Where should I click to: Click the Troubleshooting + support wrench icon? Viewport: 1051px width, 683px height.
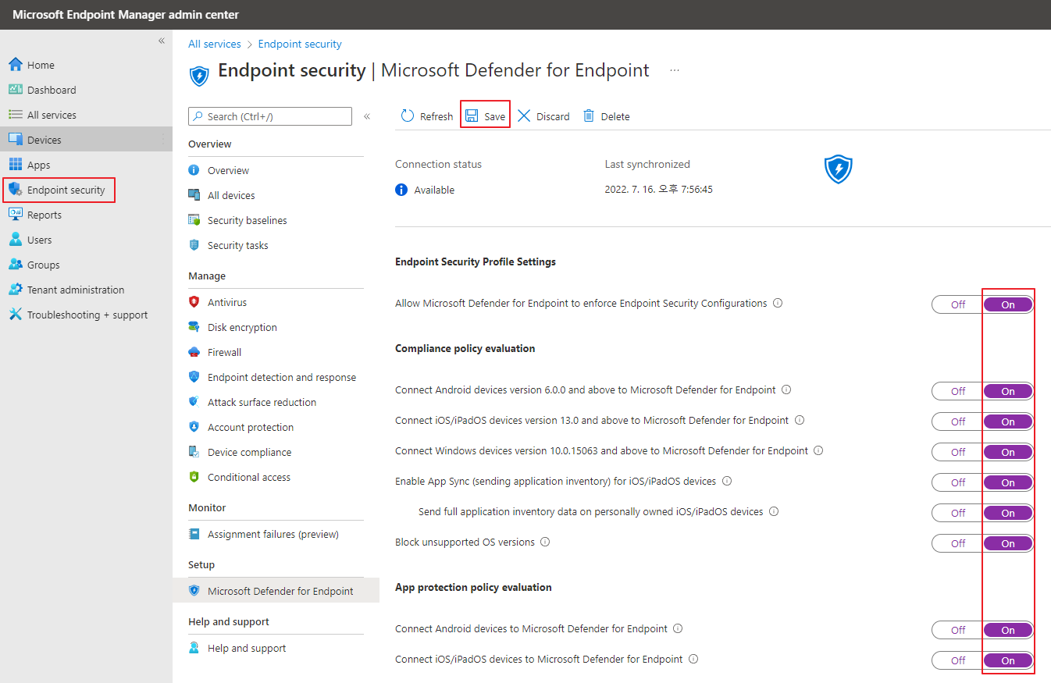[x=15, y=315]
